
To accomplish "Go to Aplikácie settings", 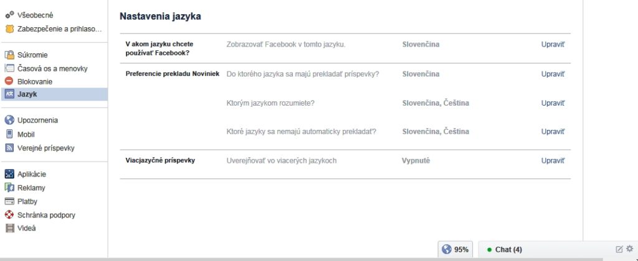I will click(32, 174).
